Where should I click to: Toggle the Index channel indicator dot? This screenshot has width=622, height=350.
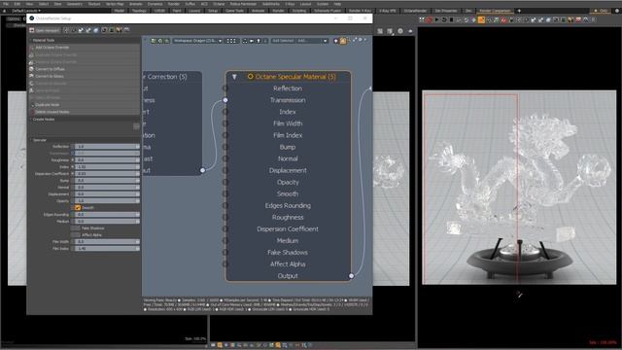coord(72,166)
